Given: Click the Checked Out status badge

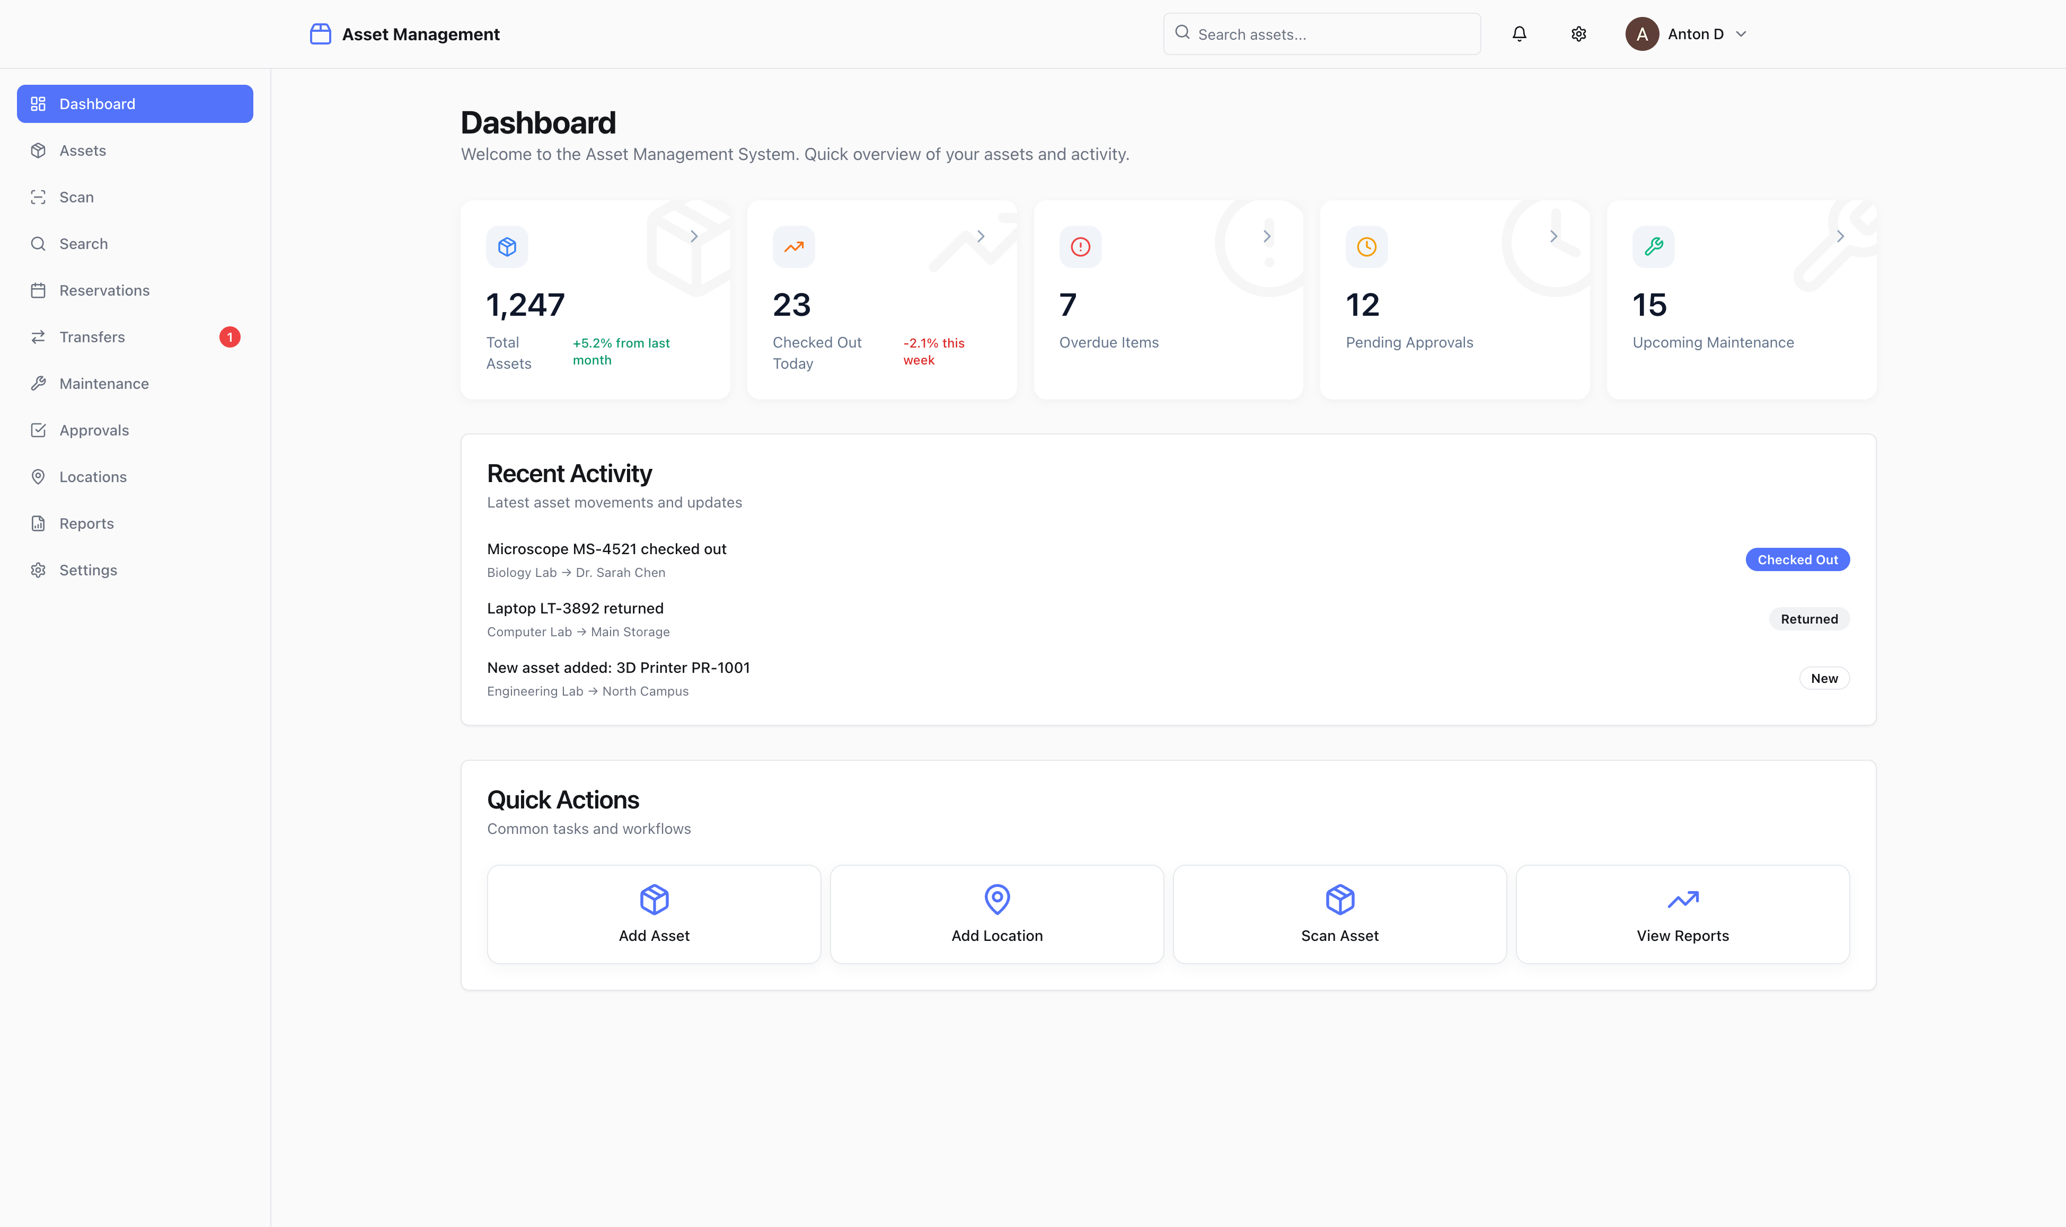Looking at the screenshot, I should click(x=1796, y=560).
